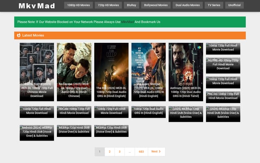
Task: Click the ellipsis pagination item
Action: (130, 152)
